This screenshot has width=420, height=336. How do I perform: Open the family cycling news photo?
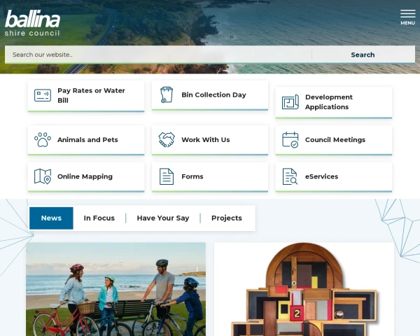tap(115, 289)
